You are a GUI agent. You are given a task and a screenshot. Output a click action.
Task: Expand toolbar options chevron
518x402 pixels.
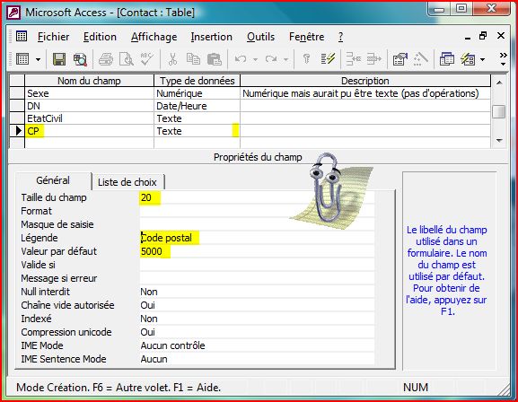503,59
